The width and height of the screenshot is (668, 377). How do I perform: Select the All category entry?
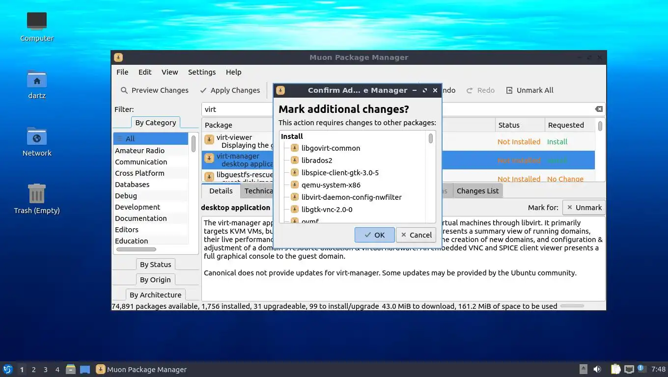[x=151, y=139]
